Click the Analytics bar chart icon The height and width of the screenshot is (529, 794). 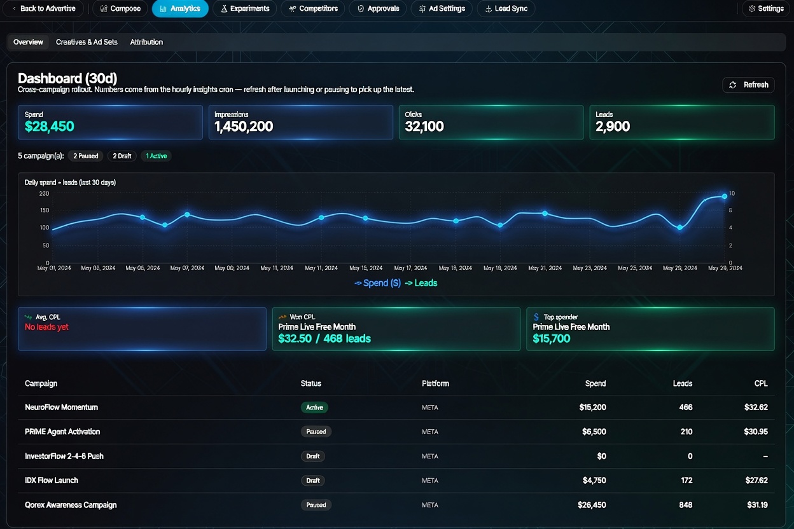click(x=164, y=9)
